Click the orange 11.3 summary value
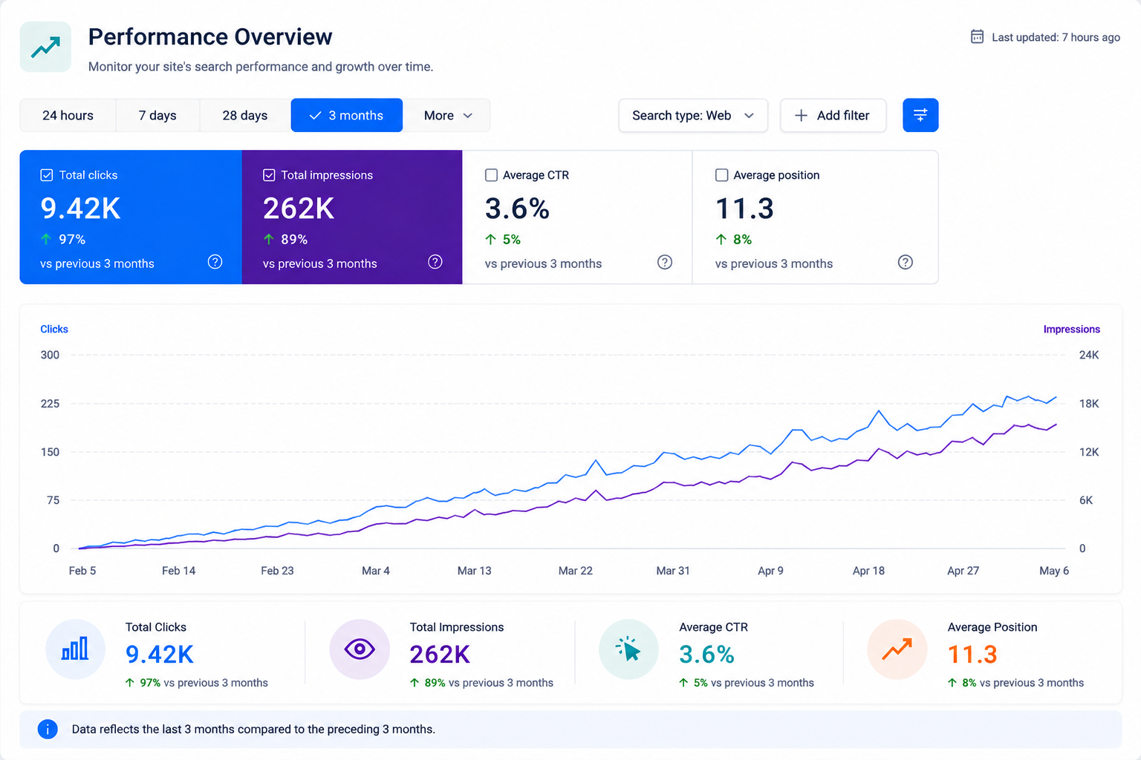1141x760 pixels. pyautogui.click(x=972, y=654)
